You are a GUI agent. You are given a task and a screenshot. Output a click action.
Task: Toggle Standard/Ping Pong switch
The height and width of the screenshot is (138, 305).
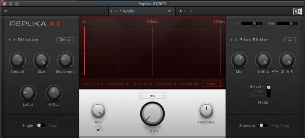coord(263,126)
